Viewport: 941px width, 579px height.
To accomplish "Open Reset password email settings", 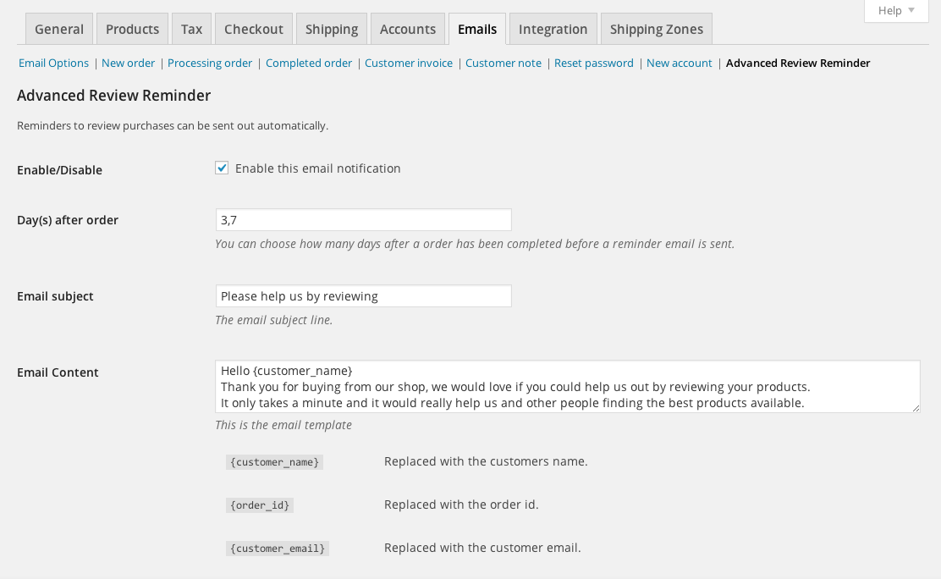I will (593, 63).
